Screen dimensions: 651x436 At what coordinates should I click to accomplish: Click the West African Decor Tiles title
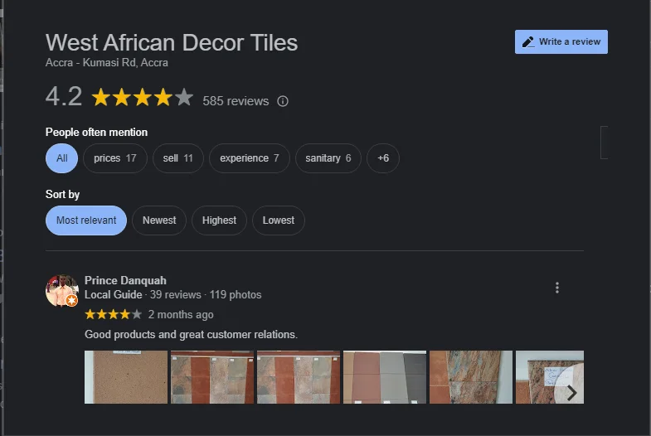tap(172, 42)
